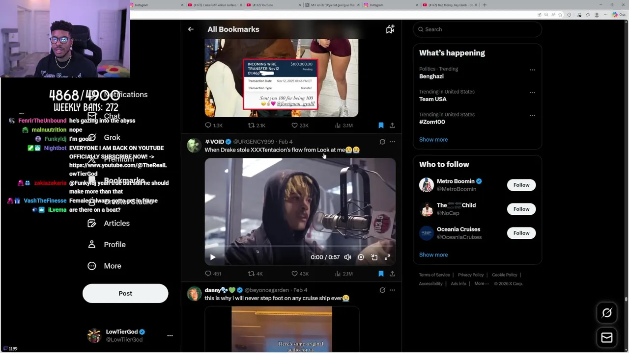This screenshot has width=629, height=353.
Task: Click the Post button
Action: 125,293
